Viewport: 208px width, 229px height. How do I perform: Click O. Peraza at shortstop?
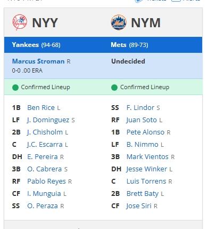43,206
